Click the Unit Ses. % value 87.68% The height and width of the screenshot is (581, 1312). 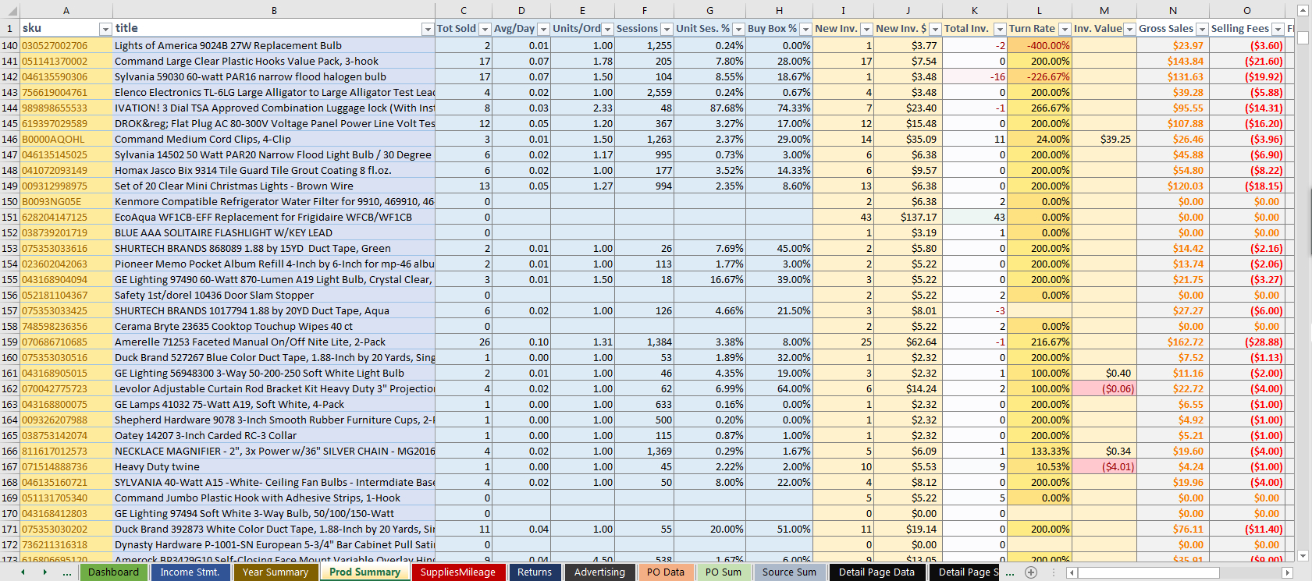tap(709, 108)
